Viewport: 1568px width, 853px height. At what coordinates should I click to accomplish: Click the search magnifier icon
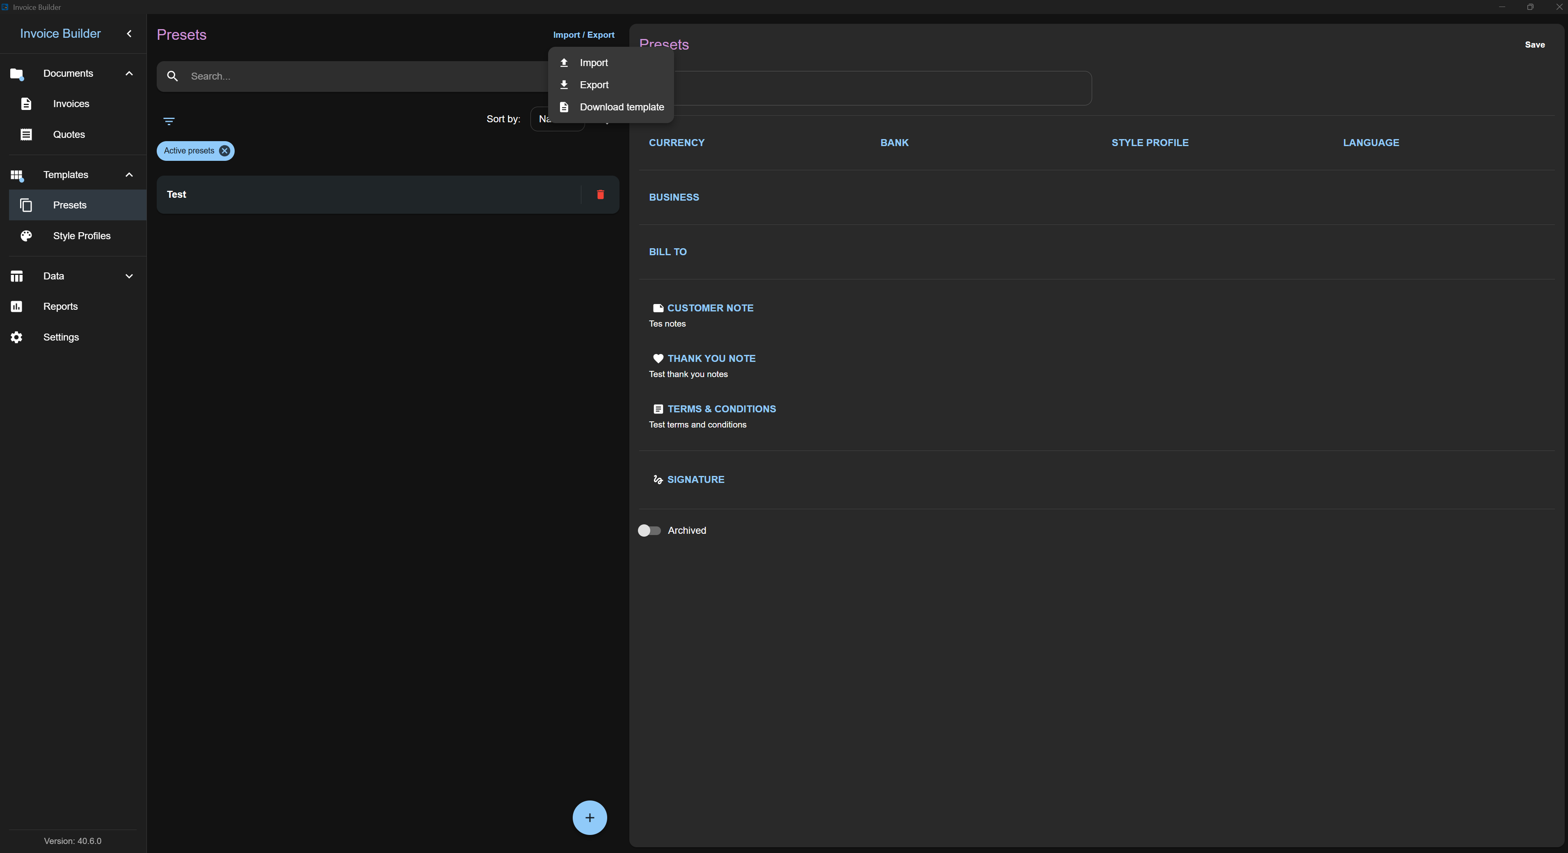tap(172, 76)
